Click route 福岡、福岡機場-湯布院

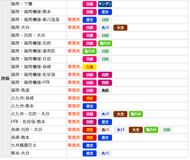(33, 51)
